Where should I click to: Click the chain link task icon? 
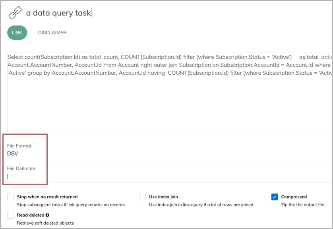tap(15, 13)
